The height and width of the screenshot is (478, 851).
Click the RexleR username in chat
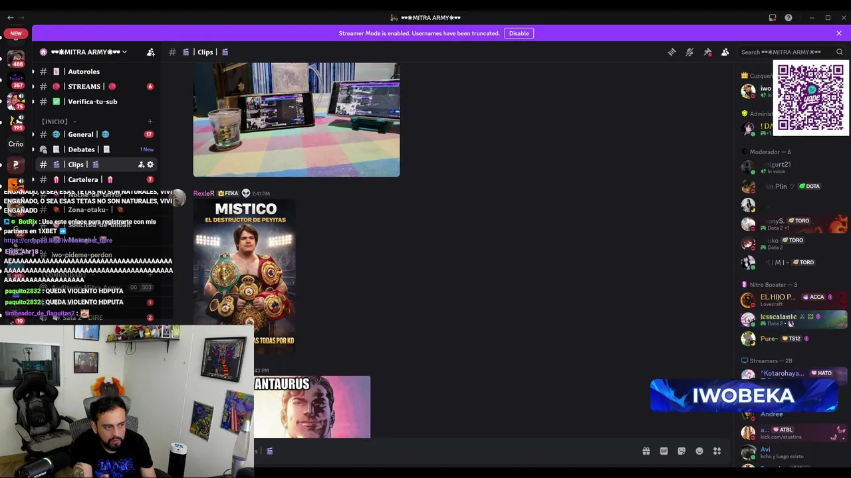point(203,193)
